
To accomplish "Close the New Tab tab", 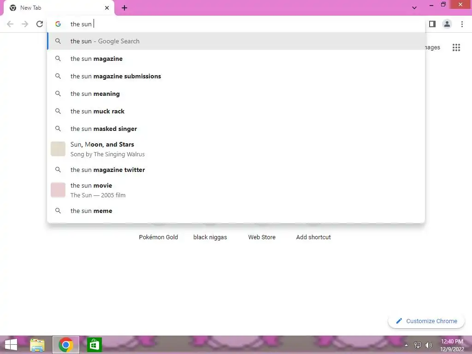I will pos(107,8).
